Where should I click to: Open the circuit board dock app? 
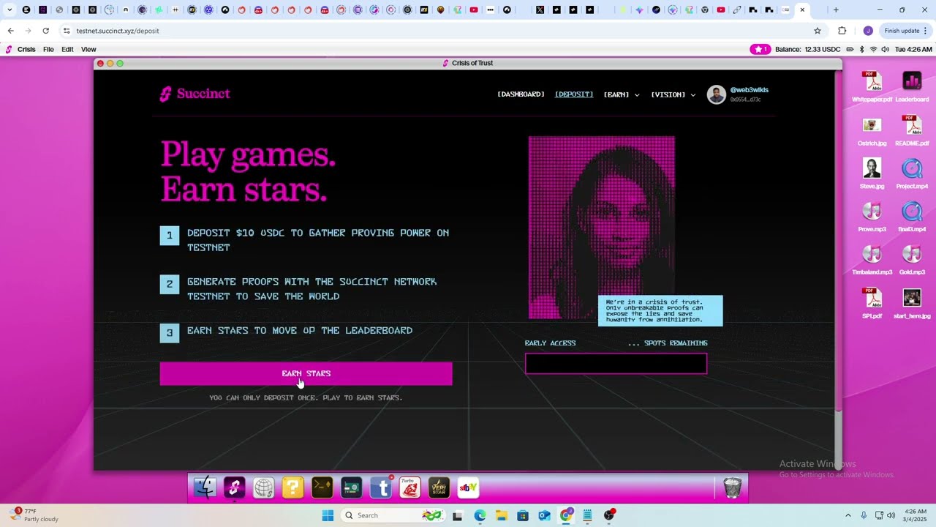[351, 487]
